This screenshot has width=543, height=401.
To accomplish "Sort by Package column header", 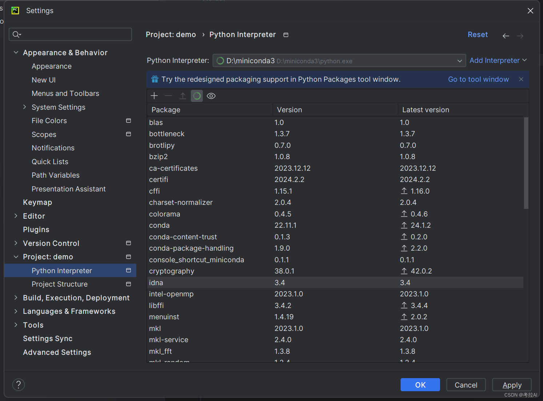I will 210,110.
